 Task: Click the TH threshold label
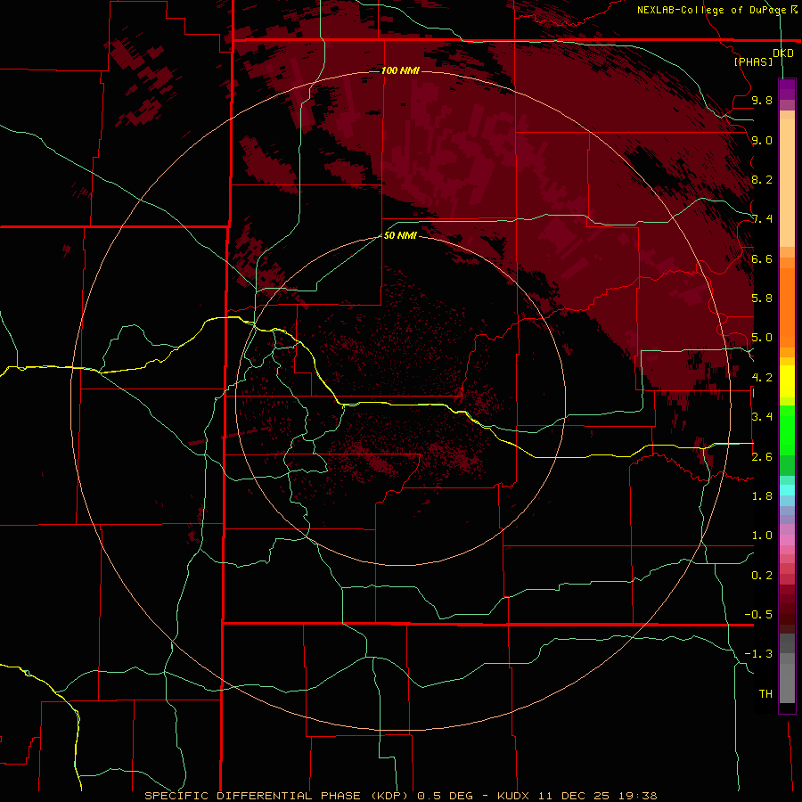765,694
